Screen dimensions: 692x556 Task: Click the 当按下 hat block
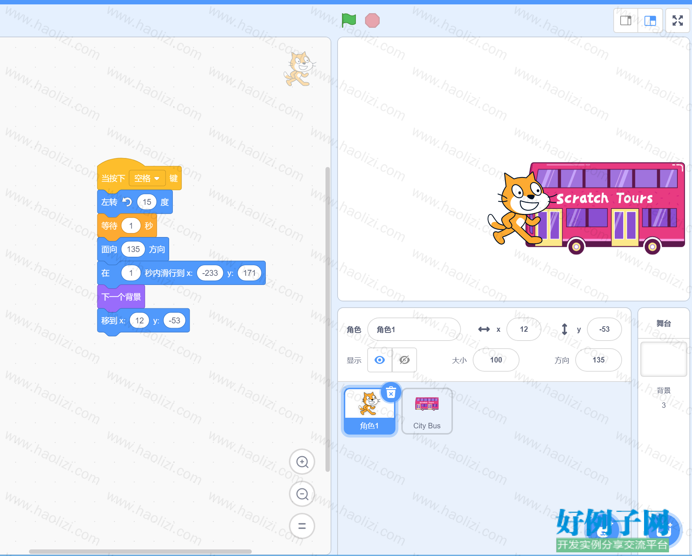pyautogui.click(x=114, y=178)
